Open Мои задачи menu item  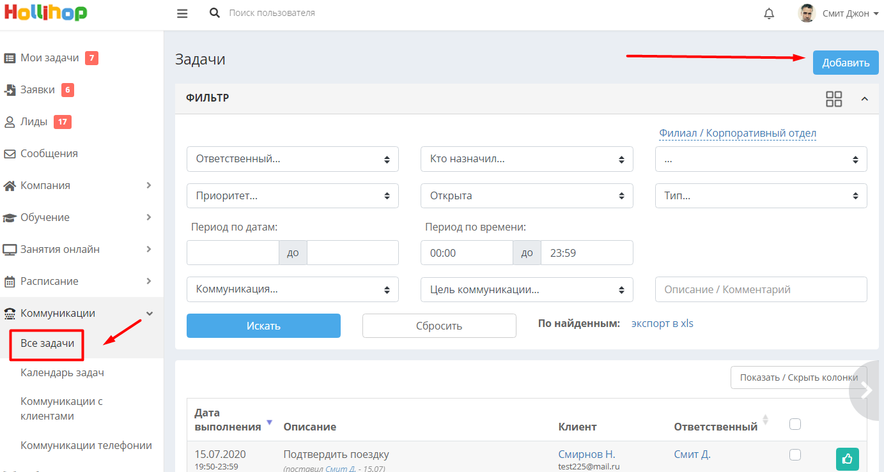(50, 58)
